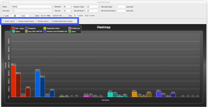Click the dark purple bar valued 422.0
Screen dimensions: 208x107
(x=173, y=95)
